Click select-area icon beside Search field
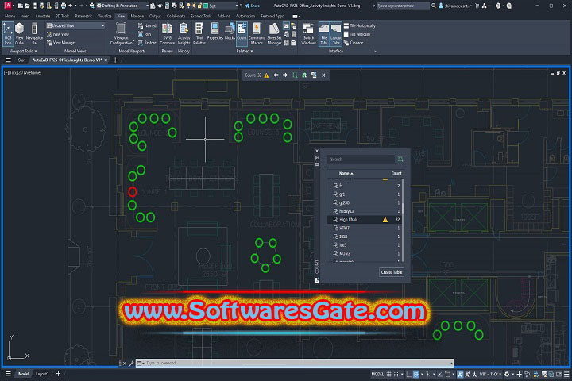Viewport: 572px width, 381px height. (400, 160)
